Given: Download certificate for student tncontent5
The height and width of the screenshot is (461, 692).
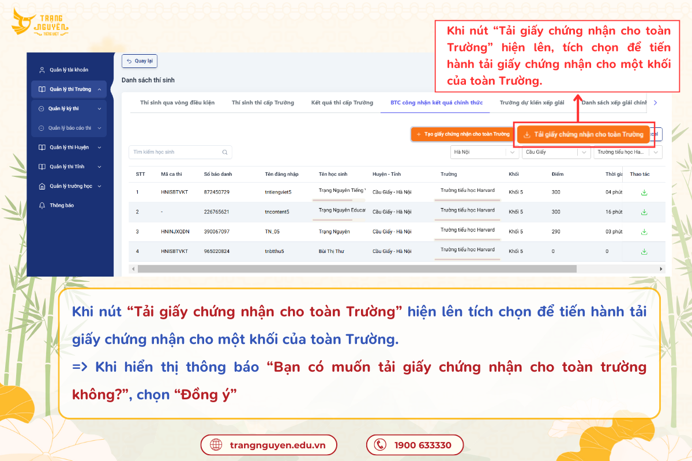Looking at the screenshot, I should pyautogui.click(x=644, y=212).
